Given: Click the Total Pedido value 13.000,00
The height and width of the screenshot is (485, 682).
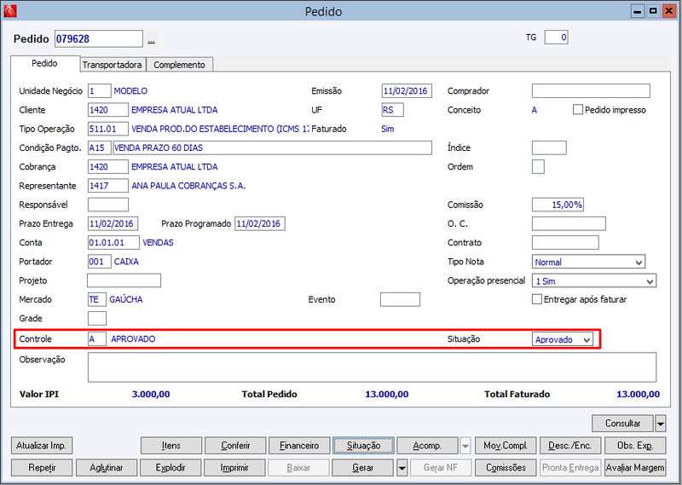Looking at the screenshot, I should point(387,394).
